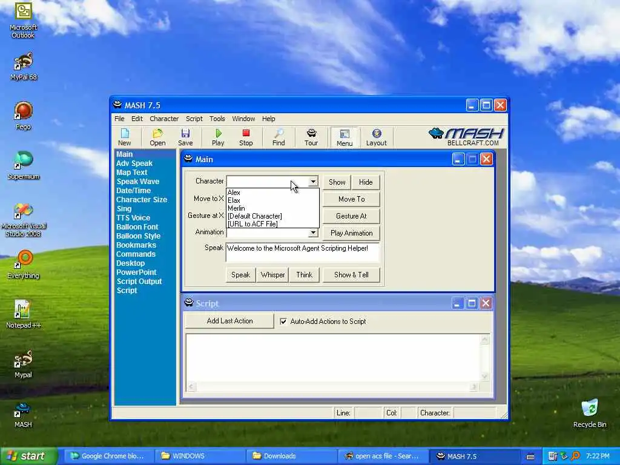
Task: Click the Save floppy disk icon
Action: pos(185,137)
